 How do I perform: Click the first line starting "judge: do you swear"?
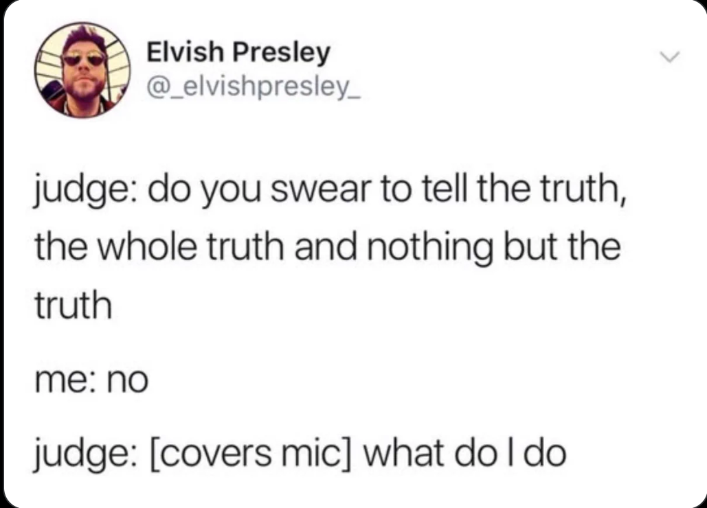[x=330, y=191]
